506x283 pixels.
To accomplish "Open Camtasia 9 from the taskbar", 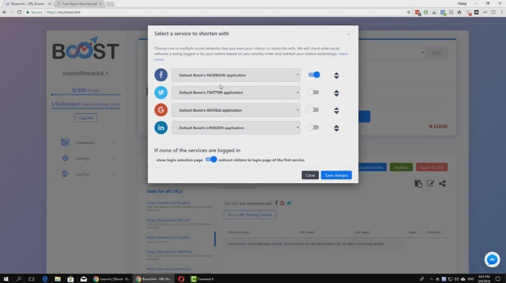I will [x=202, y=279].
